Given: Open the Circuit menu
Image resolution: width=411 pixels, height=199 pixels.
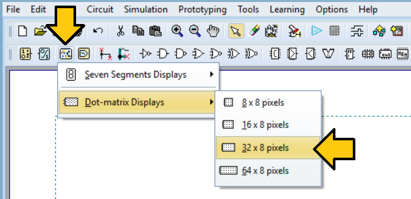Looking at the screenshot, I should click(x=100, y=9).
